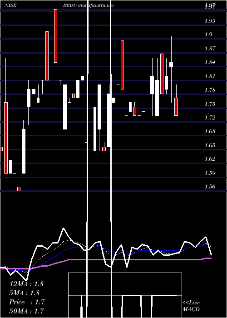The height and width of the screenshot is (318, 227).
Task: Click the 1.93 price axis label
Action: [210, 21]
